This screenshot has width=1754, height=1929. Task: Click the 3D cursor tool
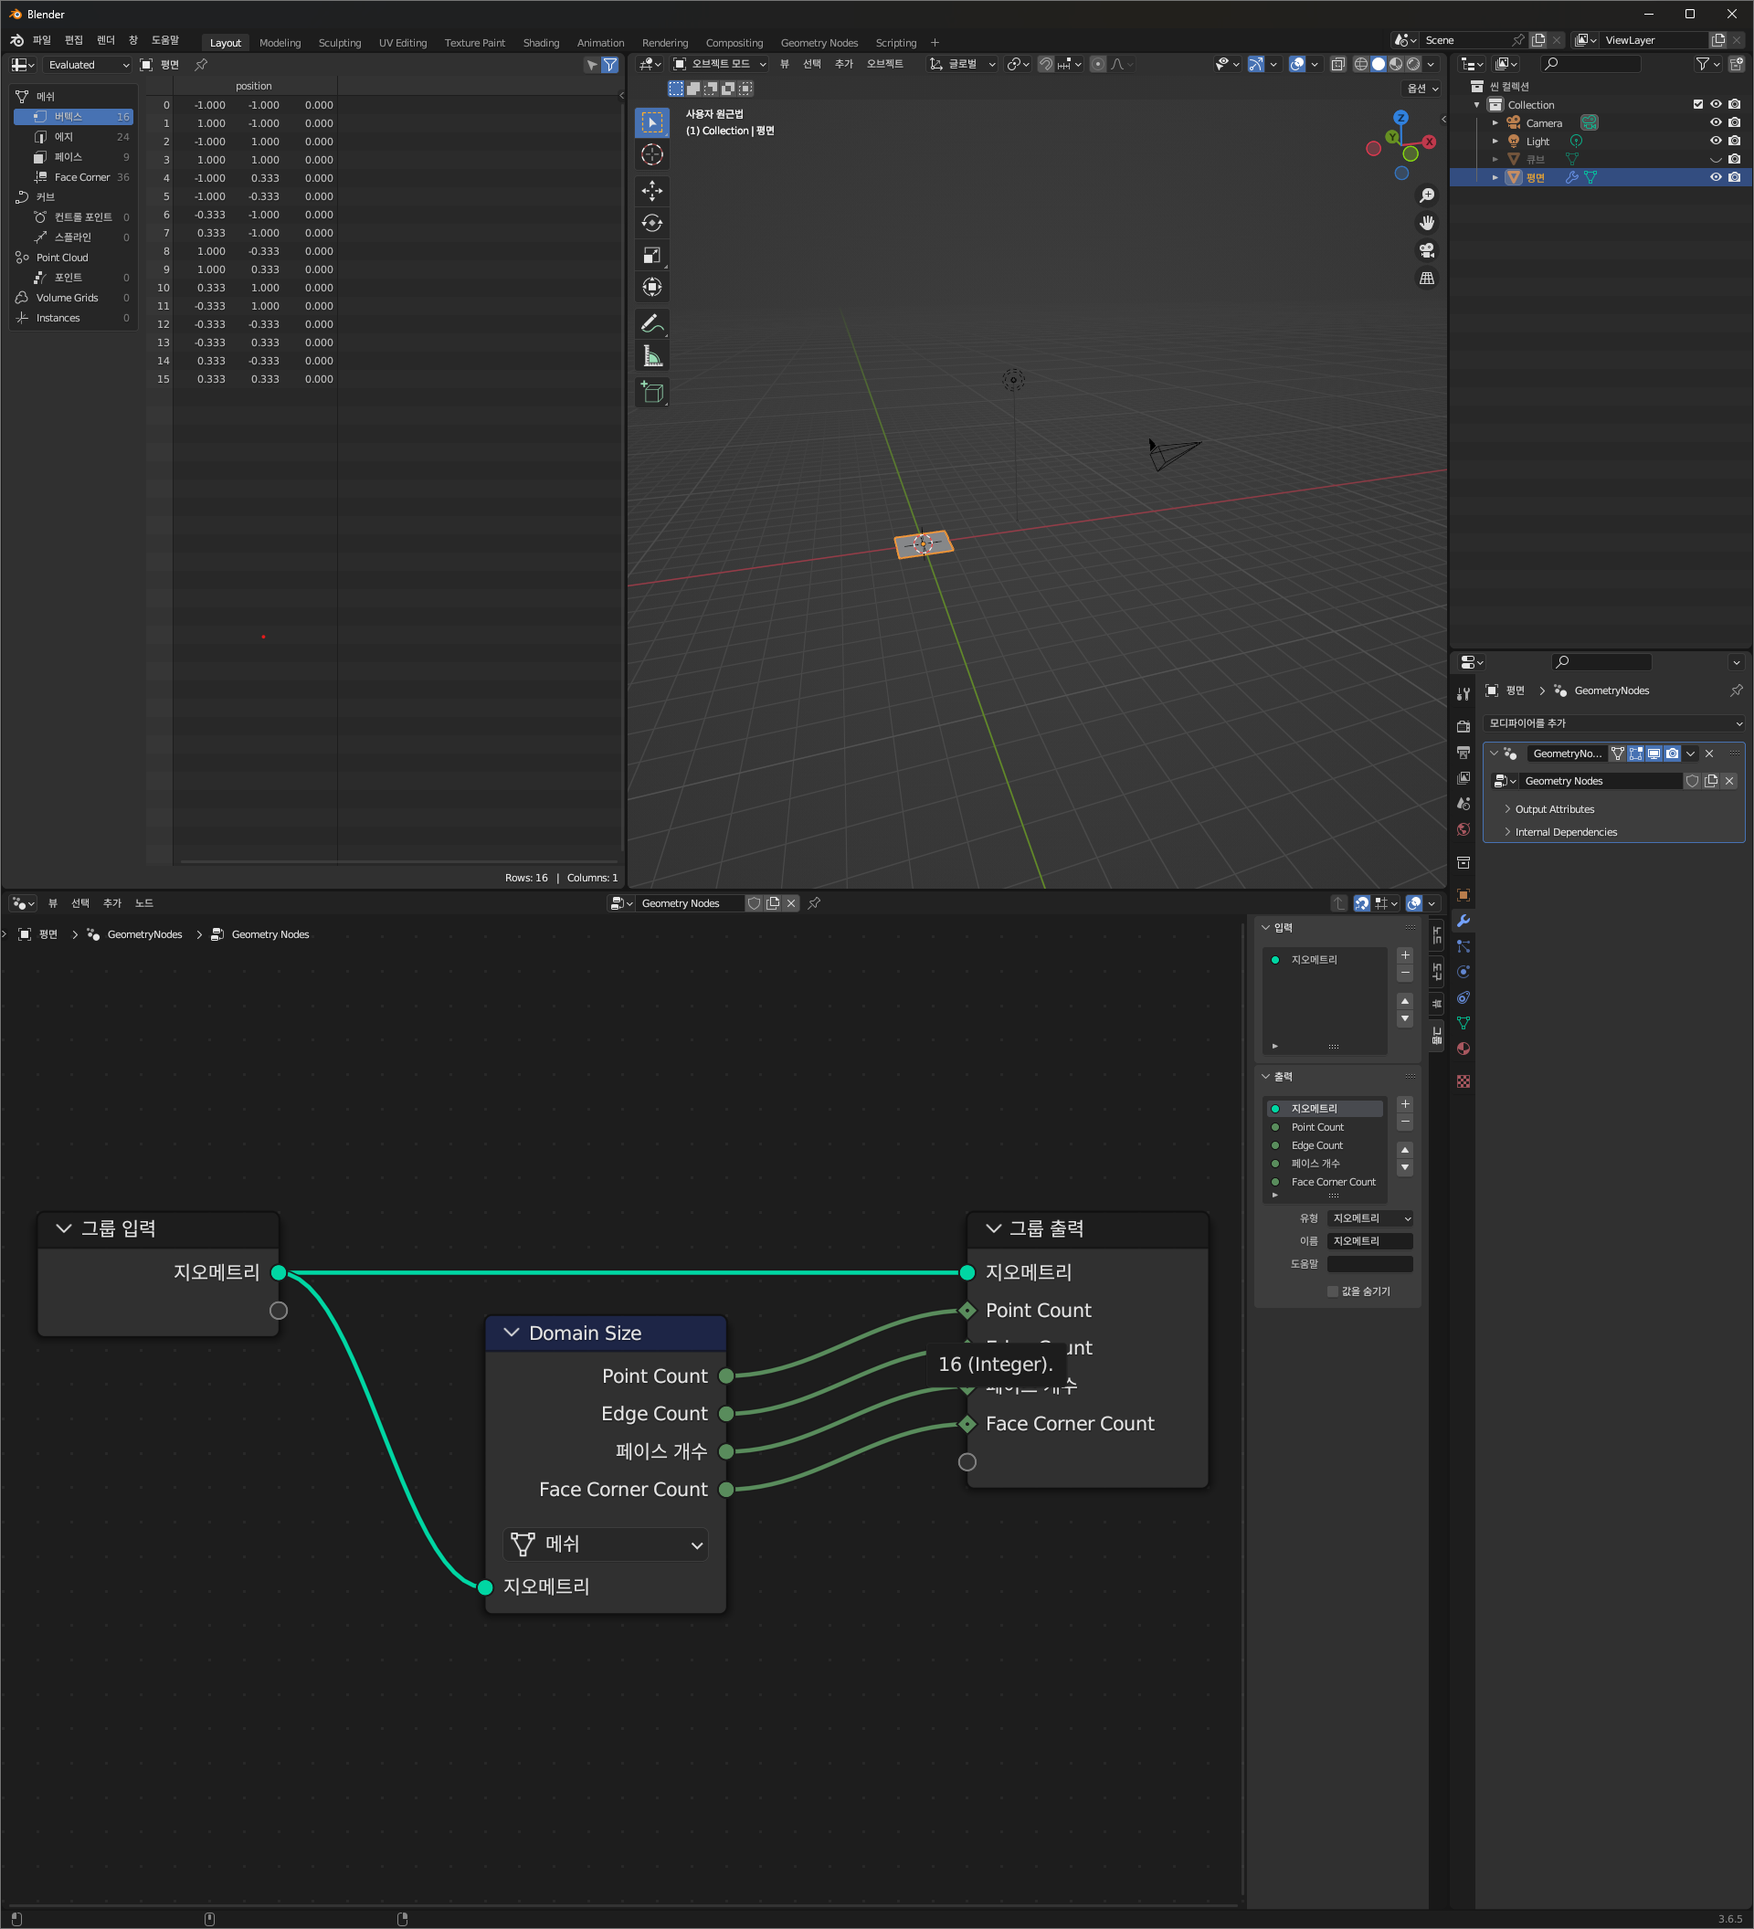[x=651, y=155]
